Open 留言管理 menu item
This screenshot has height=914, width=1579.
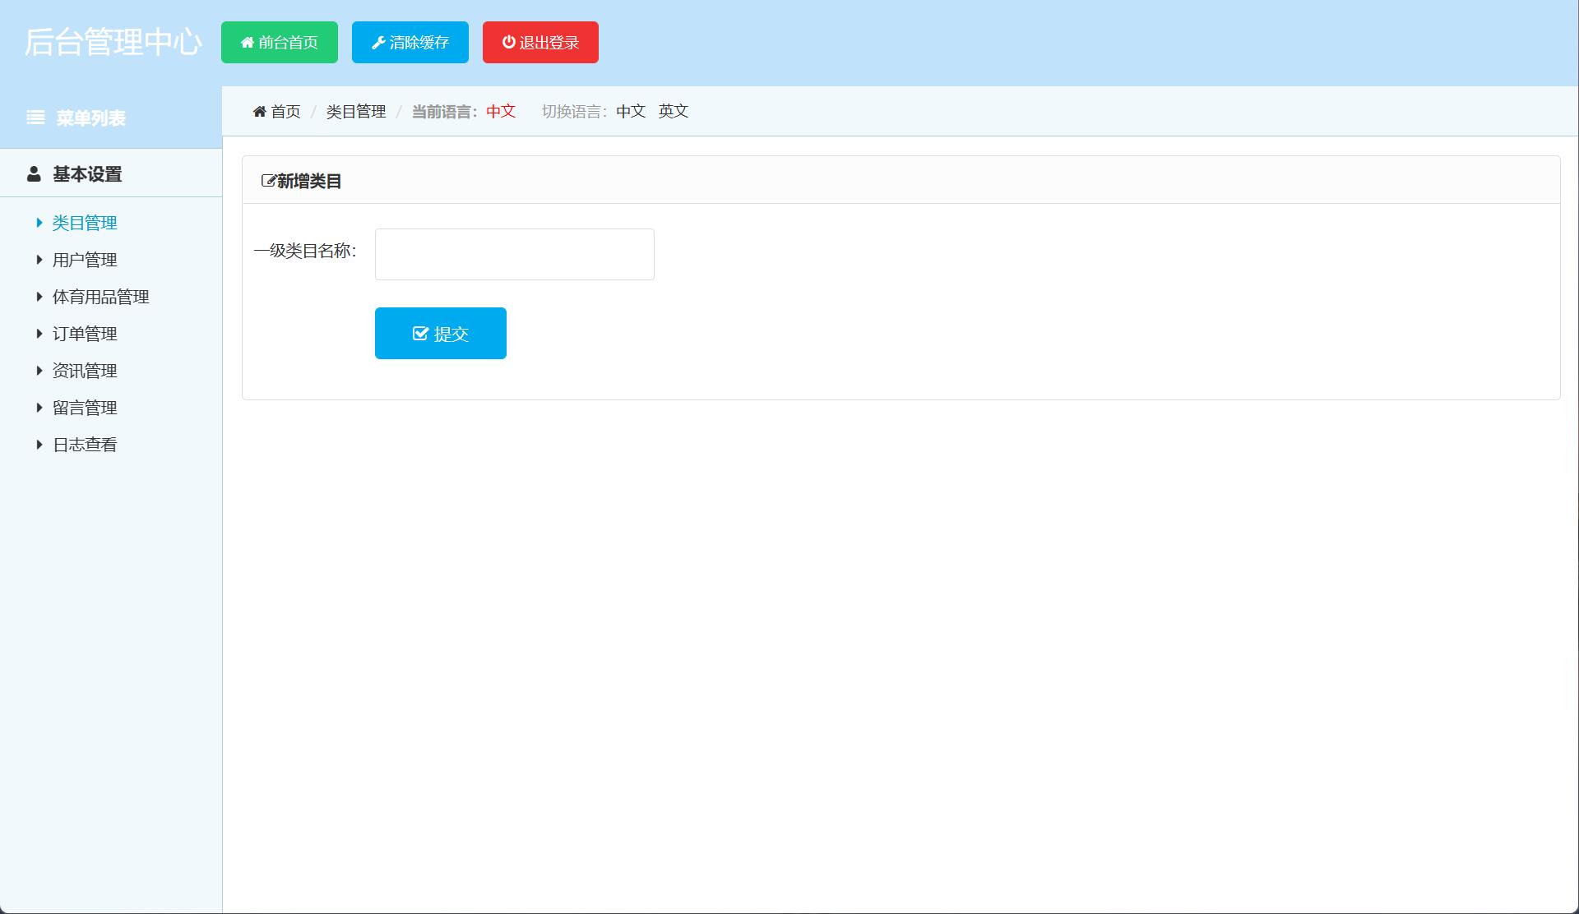(85, 408)
